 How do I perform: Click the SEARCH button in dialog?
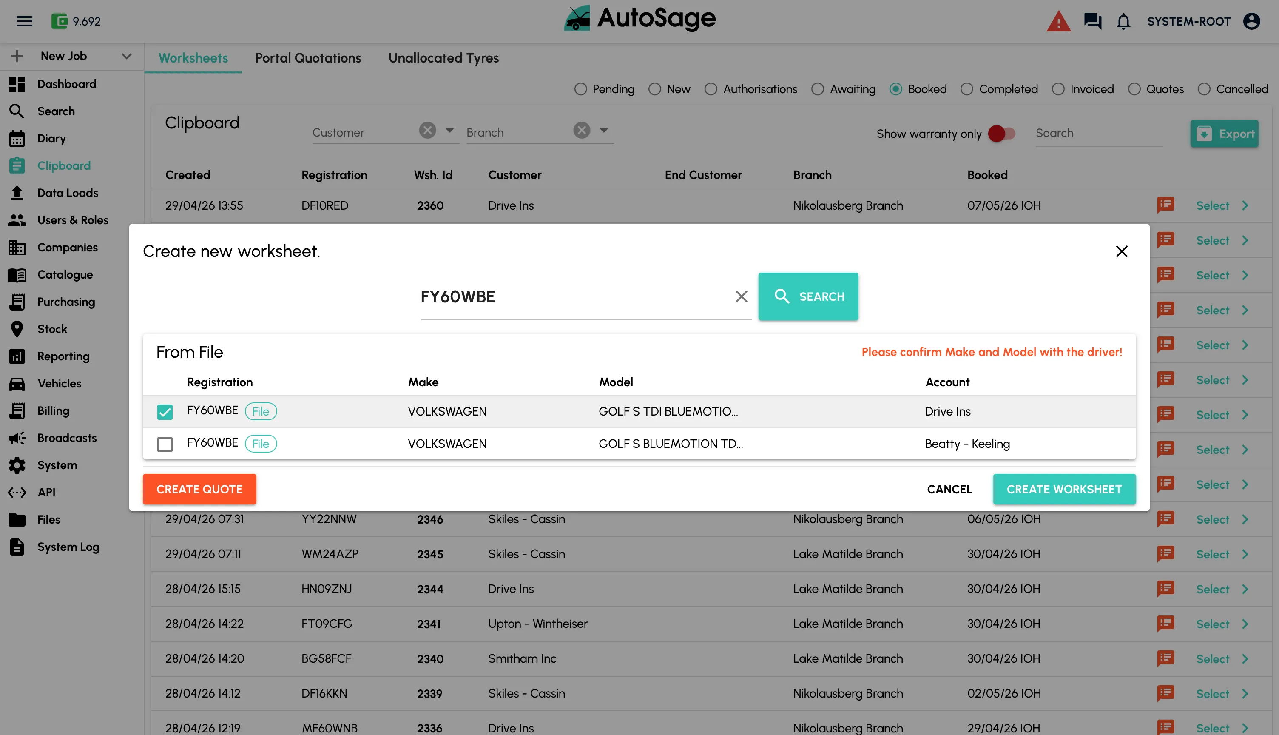click(808, 296)
